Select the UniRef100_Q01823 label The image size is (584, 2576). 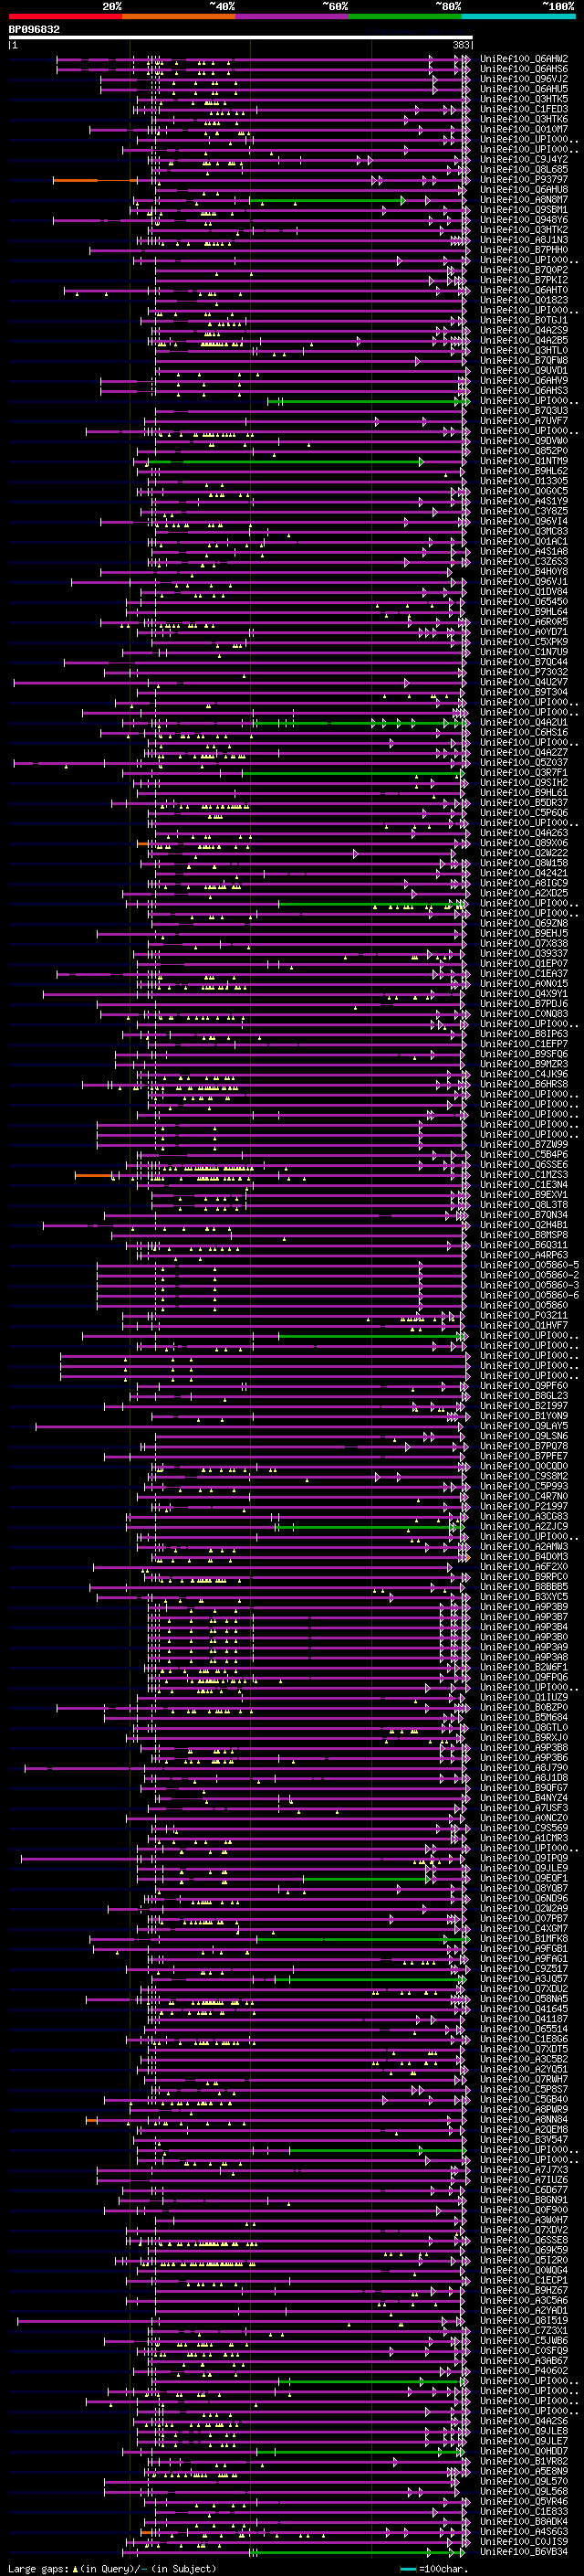pos(524,300)
